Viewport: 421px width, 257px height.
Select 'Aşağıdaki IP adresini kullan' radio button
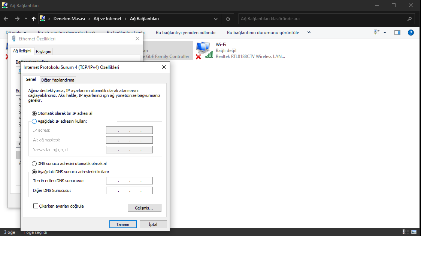(34, 121)
